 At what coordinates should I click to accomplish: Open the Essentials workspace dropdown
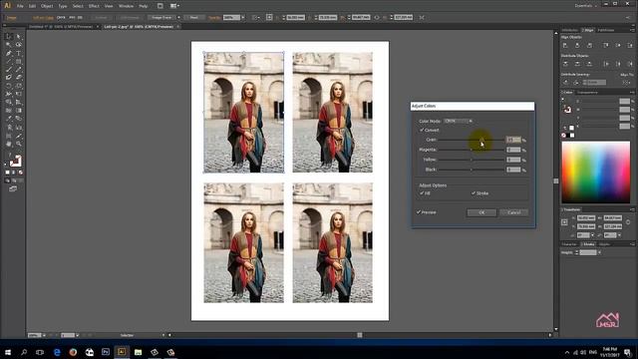click(586, 6)
